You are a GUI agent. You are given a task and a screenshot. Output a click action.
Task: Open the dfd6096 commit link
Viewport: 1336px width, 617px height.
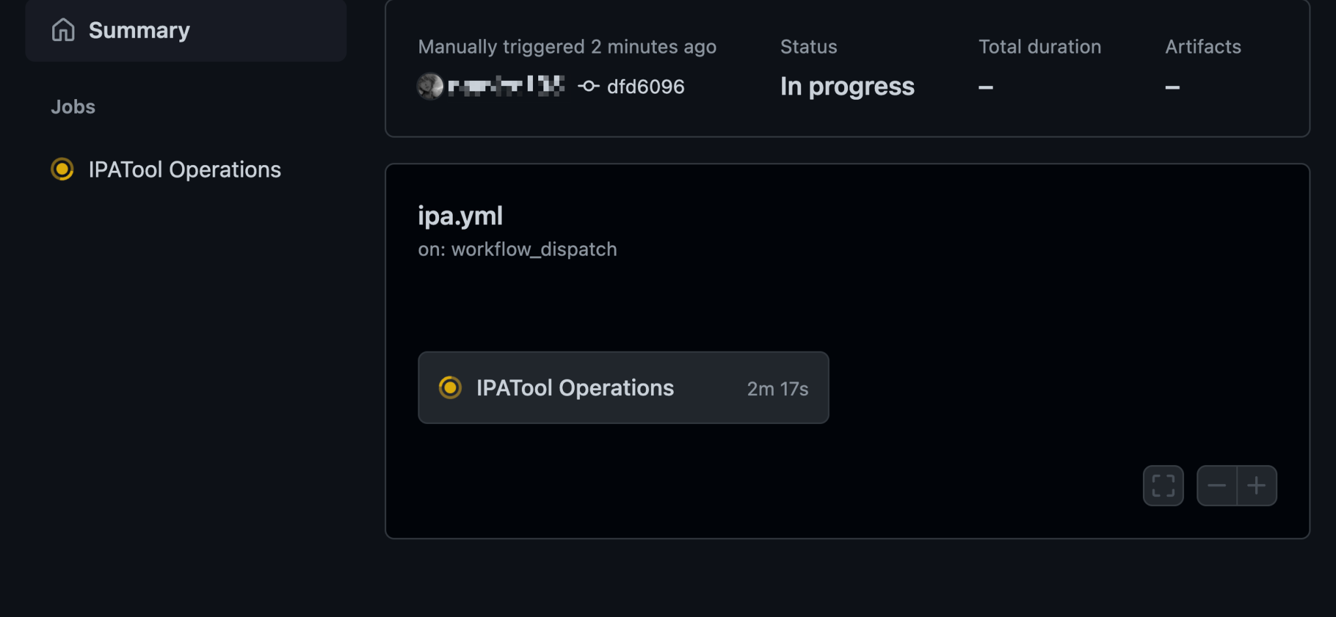click(645, 86)
